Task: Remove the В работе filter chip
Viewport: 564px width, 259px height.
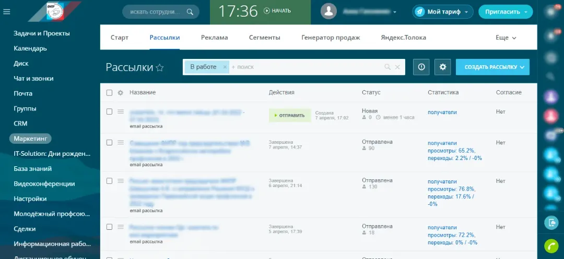Action: (x=225, y=67)
